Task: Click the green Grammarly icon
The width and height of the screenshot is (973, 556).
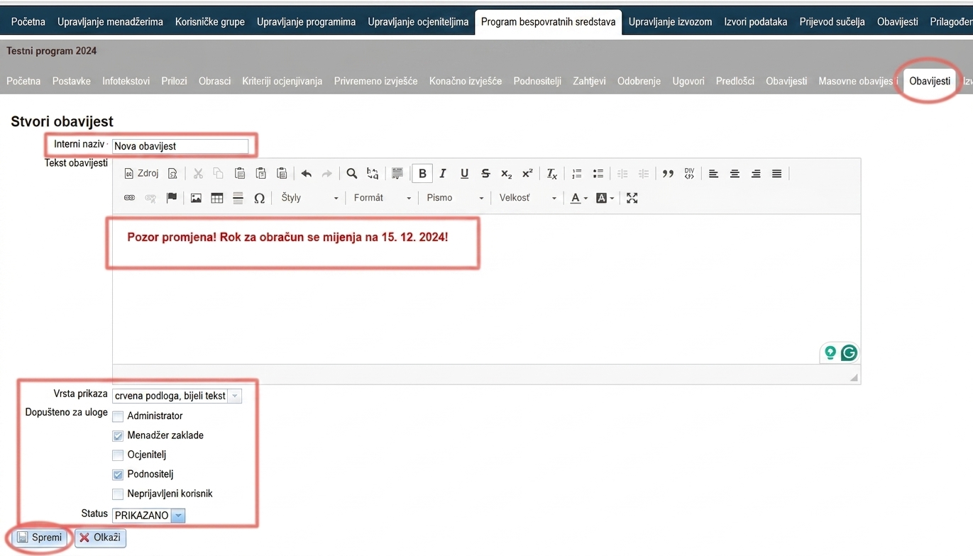Action: pyautogui.click(x=849, y=352)
